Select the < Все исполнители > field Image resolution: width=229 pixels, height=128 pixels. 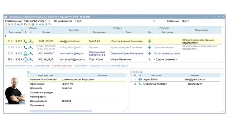click(x=35, y=21)
